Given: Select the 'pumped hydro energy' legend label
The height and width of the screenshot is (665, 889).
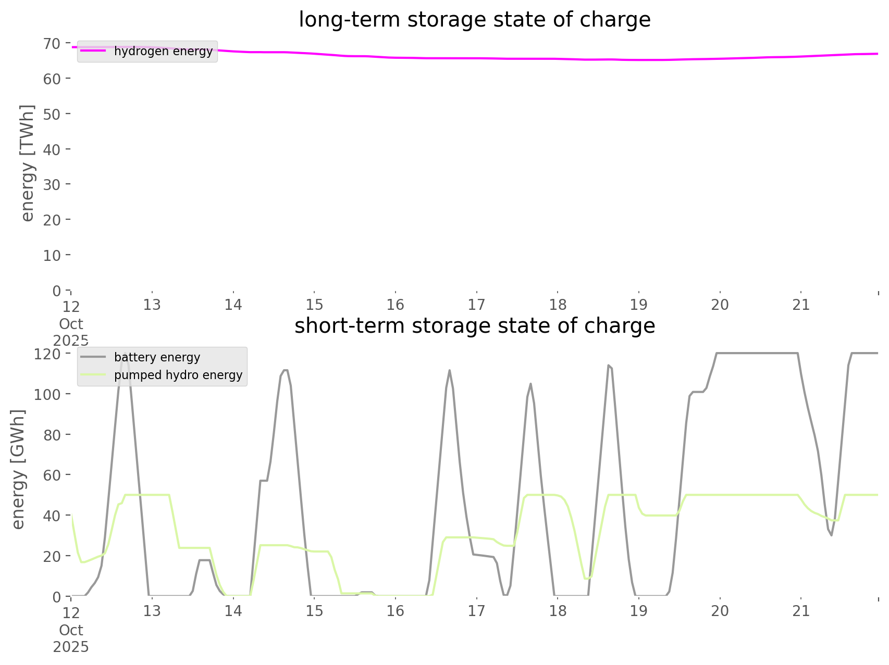Looking at the screenshot, I should click(178, 375).
